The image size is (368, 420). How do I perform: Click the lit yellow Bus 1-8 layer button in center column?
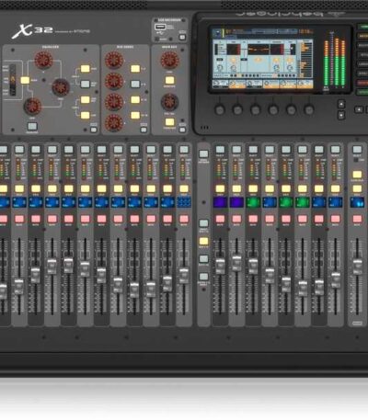coord(203,241)
